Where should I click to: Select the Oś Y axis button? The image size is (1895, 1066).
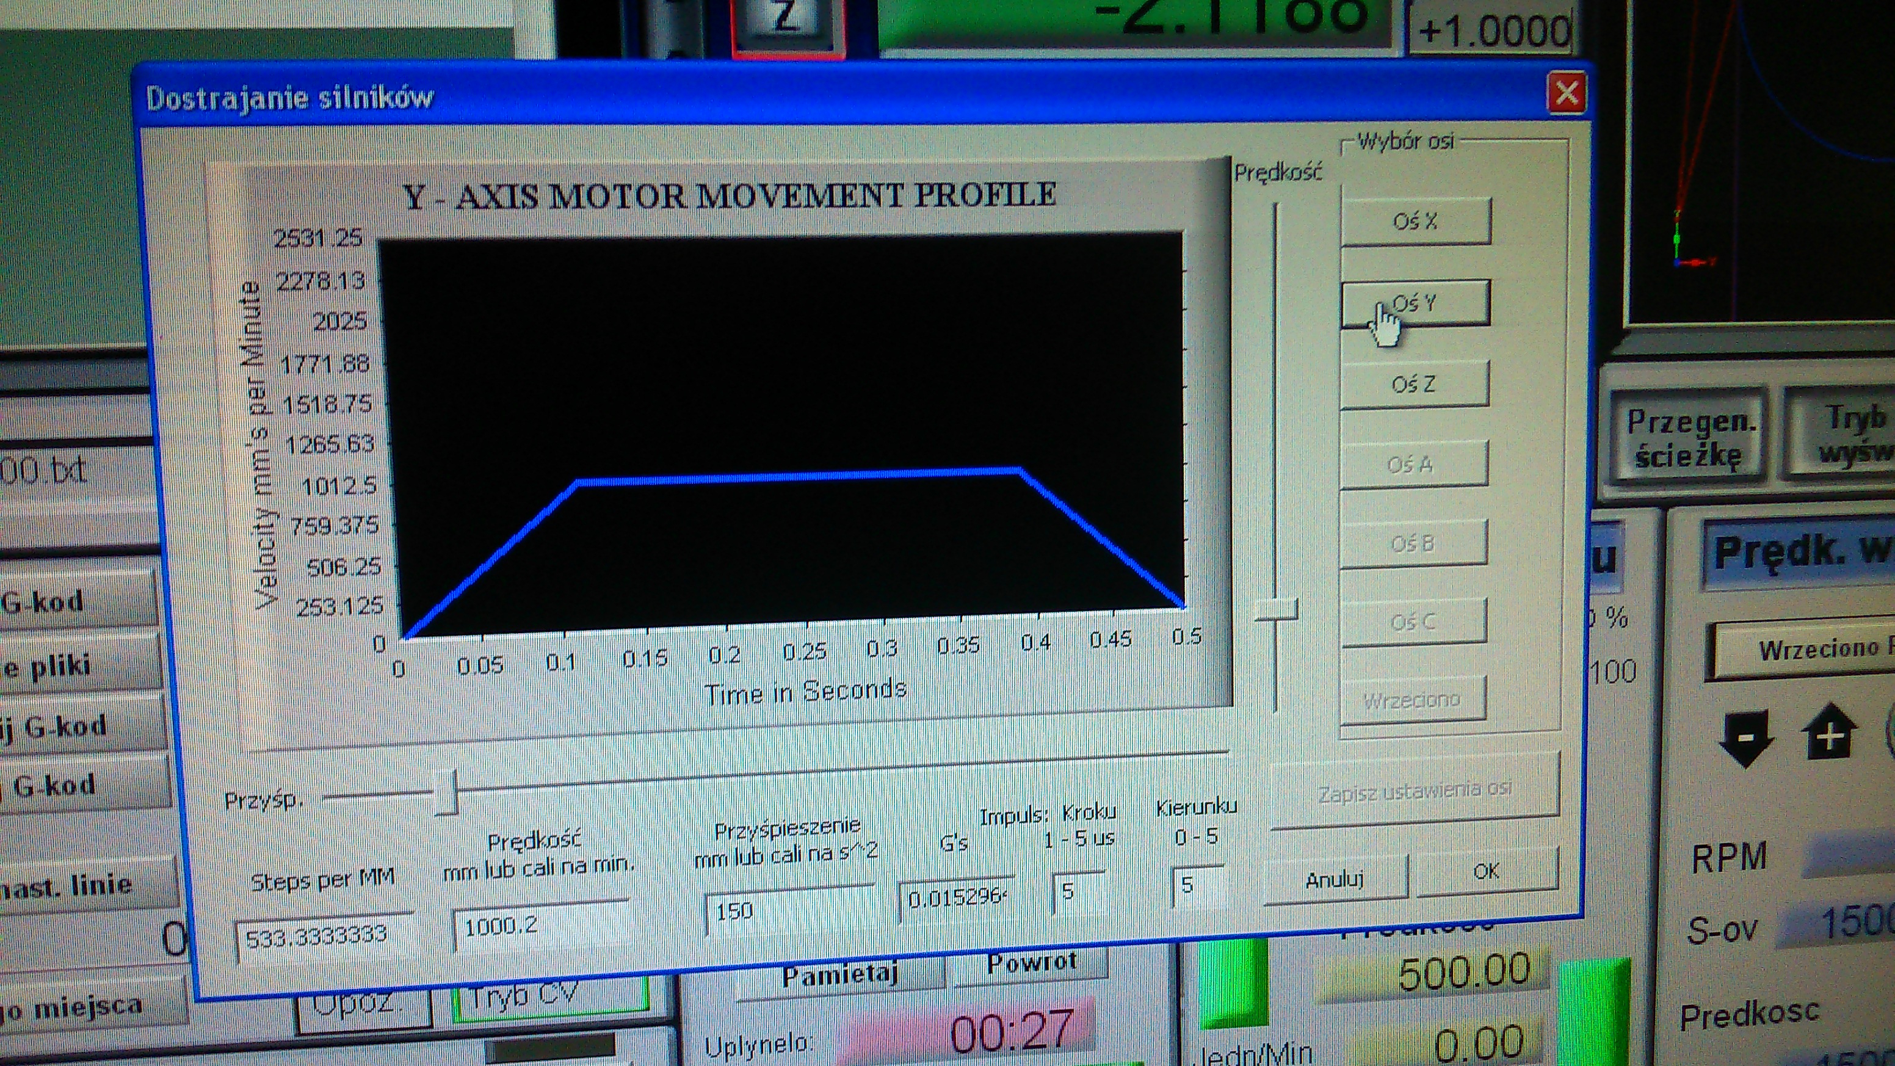click(1415, 302)
